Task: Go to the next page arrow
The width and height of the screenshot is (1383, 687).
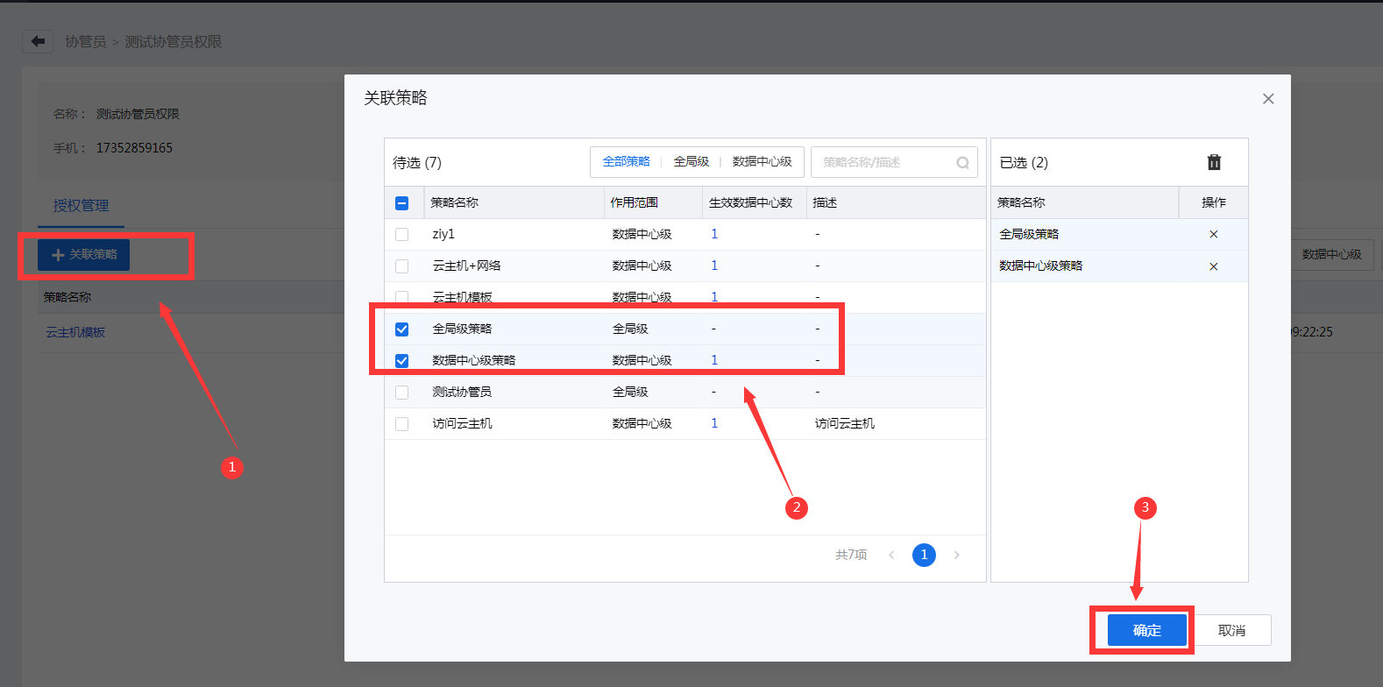Action: click(956, 555)
